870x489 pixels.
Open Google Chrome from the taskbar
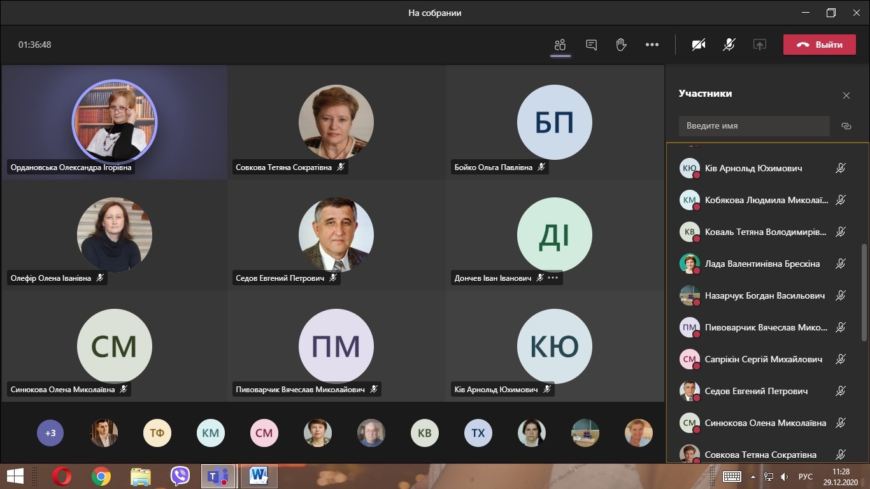101,476
